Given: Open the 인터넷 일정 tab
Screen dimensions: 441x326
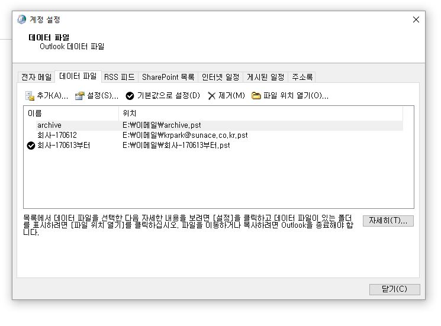Looking at the screenshot, I should click(x=220, y=77).
